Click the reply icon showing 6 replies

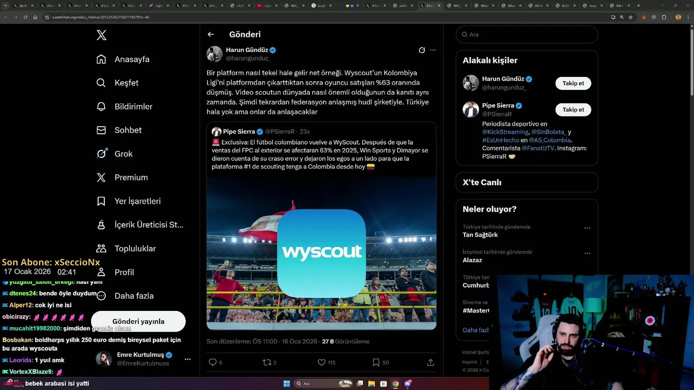[x=213, y=362]
